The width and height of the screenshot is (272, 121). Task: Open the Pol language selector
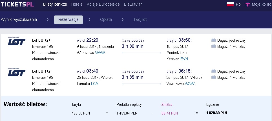(239, 4)
